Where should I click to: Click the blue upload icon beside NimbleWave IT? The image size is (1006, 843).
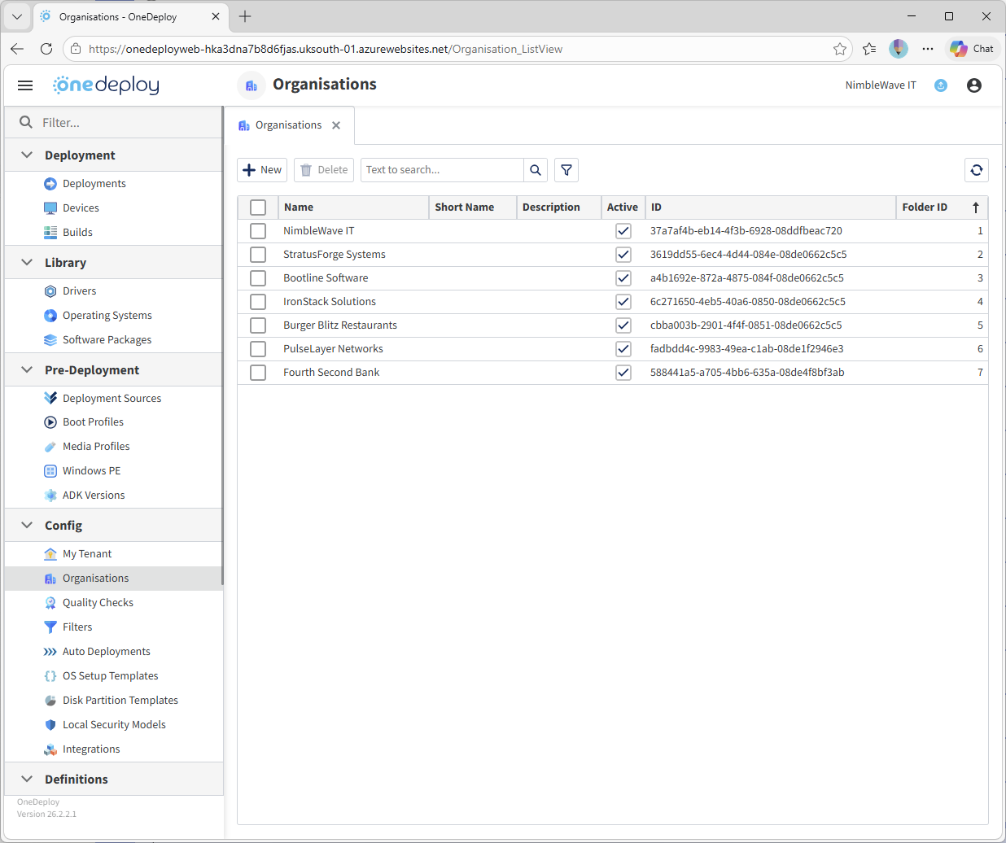tap(941, 85)
